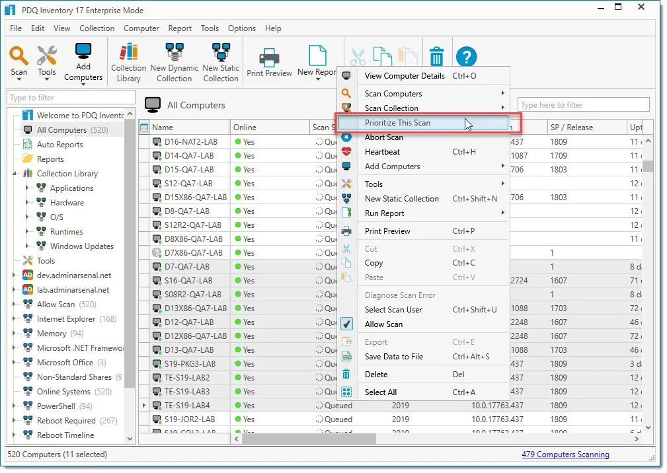Image resolution: width=667 pixels, height=473 pixels.
Task: Click the Paste toolbar icon
Action: click(407, 56)
